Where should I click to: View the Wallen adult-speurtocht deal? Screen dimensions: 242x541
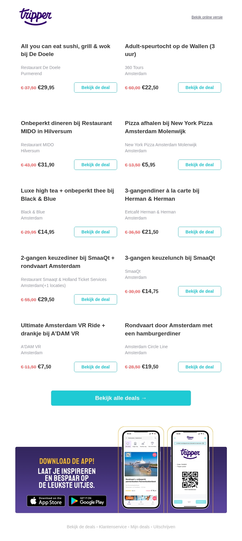tap(200, 87)
